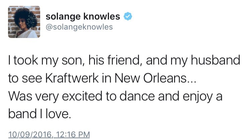Click the word Kraftwerk in the tweet

[x=72, y=78]
